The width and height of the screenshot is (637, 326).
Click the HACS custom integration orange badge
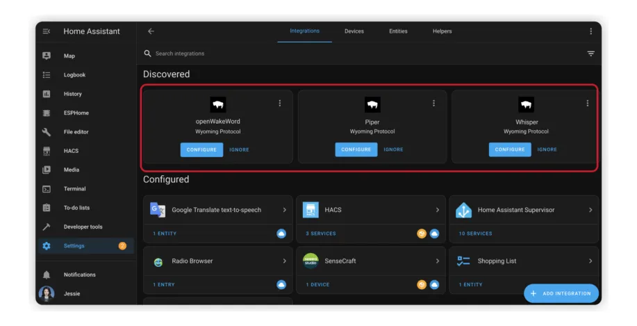click(422, 234)
